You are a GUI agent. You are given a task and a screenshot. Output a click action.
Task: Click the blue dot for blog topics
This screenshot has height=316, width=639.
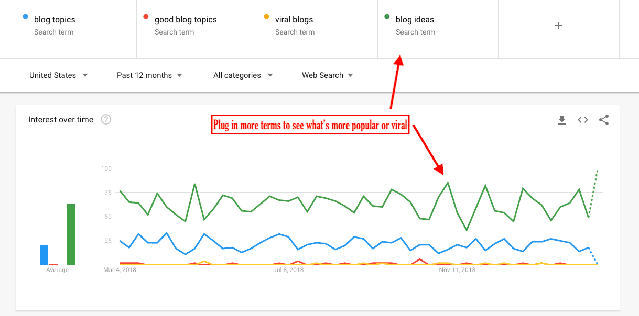coord(26,17)
